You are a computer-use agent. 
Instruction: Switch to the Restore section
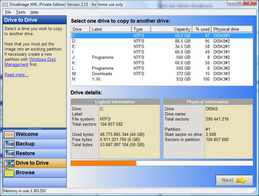(35, 153)
